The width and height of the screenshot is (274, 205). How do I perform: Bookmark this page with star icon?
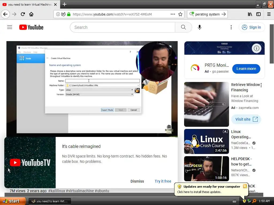[180, 14]
